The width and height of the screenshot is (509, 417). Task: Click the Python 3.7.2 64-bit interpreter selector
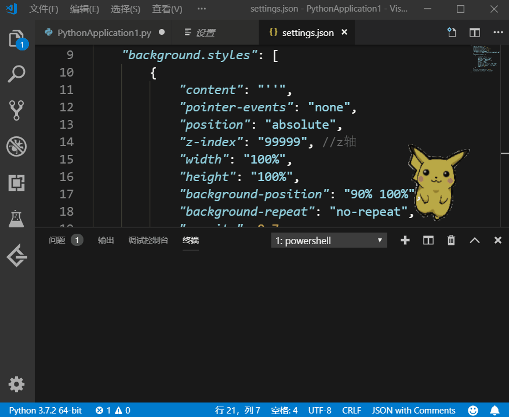click(45, 410)
